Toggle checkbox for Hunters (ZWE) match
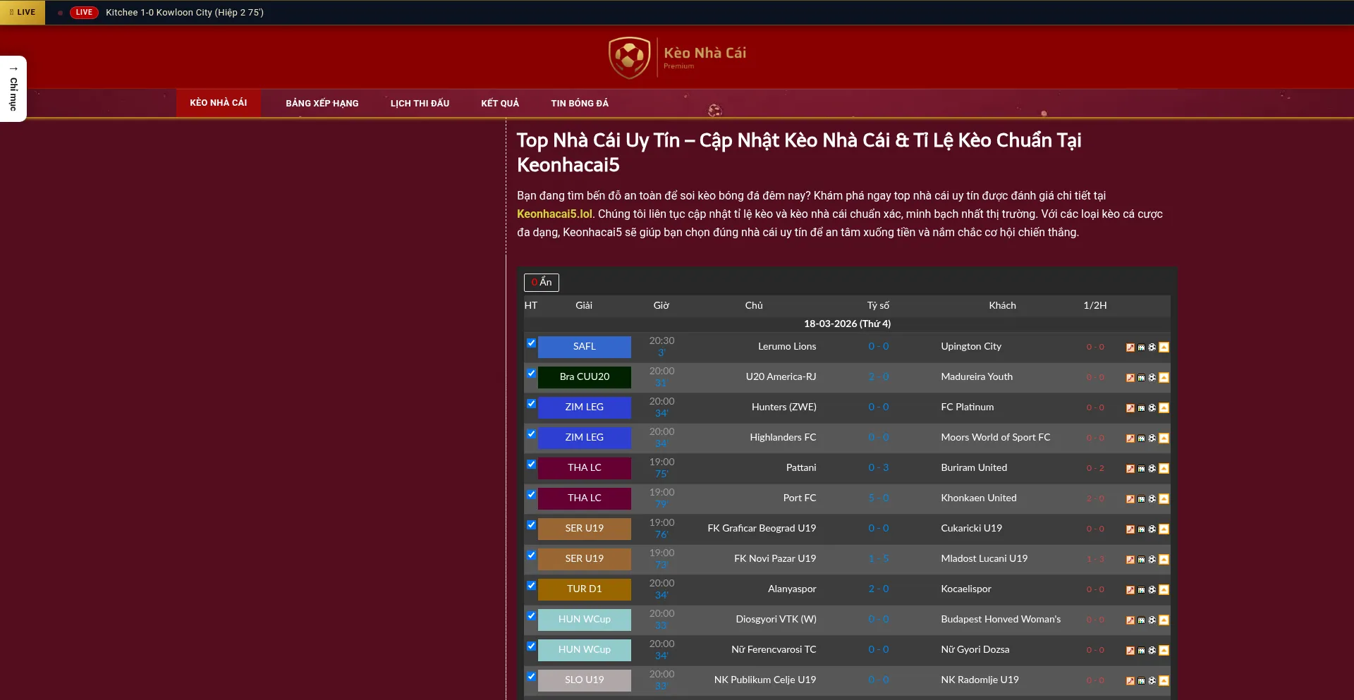 pos(531,404)
